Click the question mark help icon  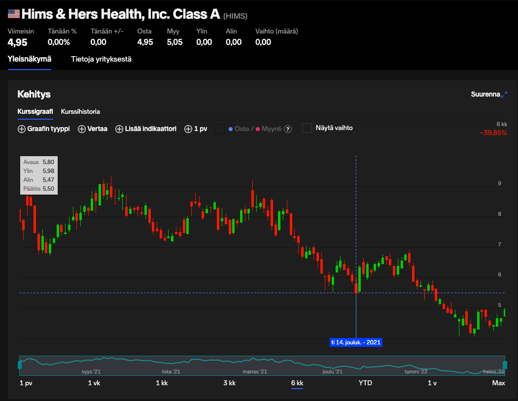[288, 129]
